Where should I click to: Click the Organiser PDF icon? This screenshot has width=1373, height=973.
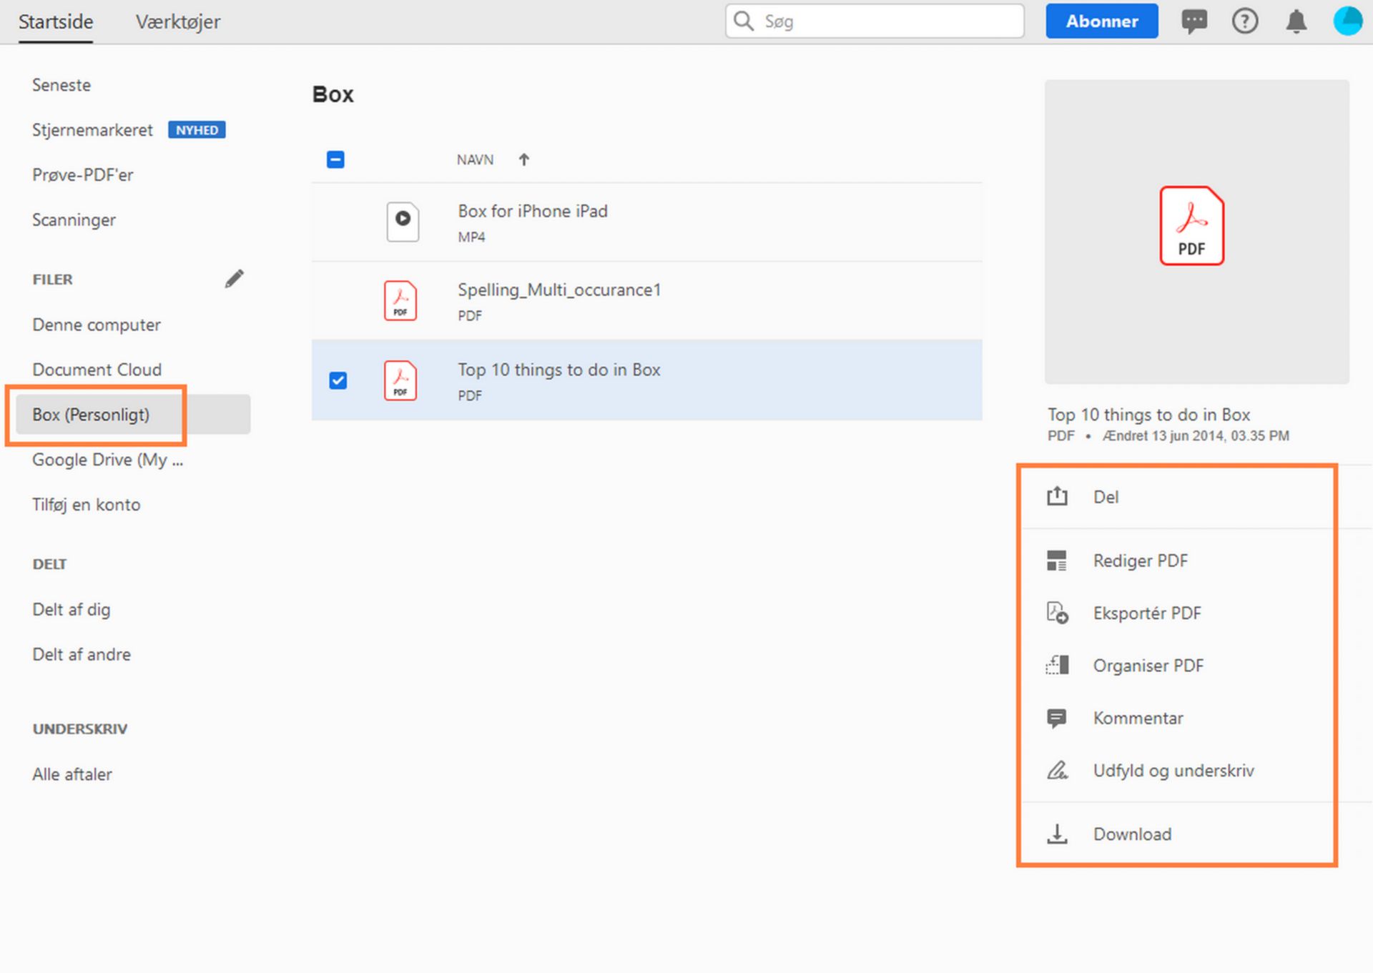click(x=1057, y=666)
